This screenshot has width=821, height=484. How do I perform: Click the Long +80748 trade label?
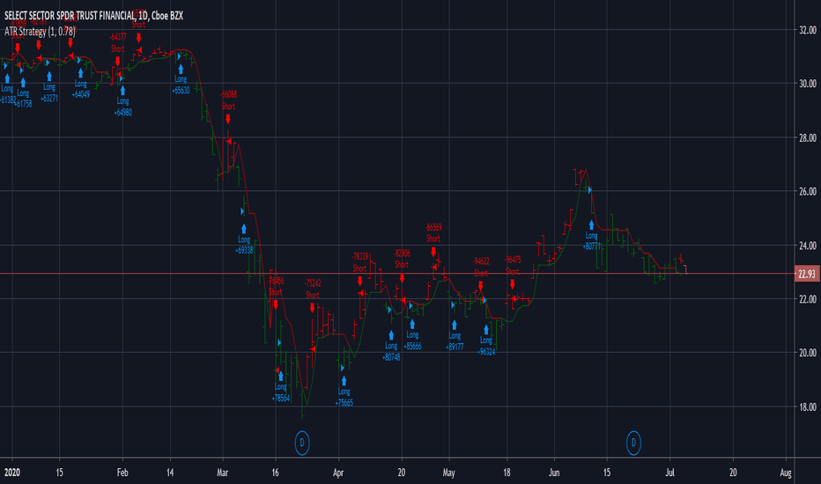tap(391, 352)
